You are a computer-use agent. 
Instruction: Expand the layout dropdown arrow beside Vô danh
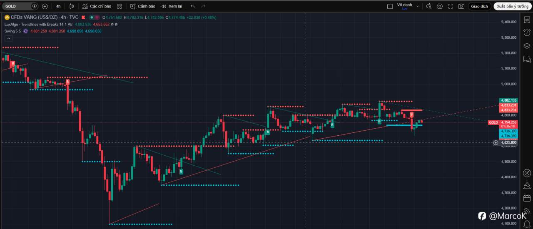coord(418,6)
